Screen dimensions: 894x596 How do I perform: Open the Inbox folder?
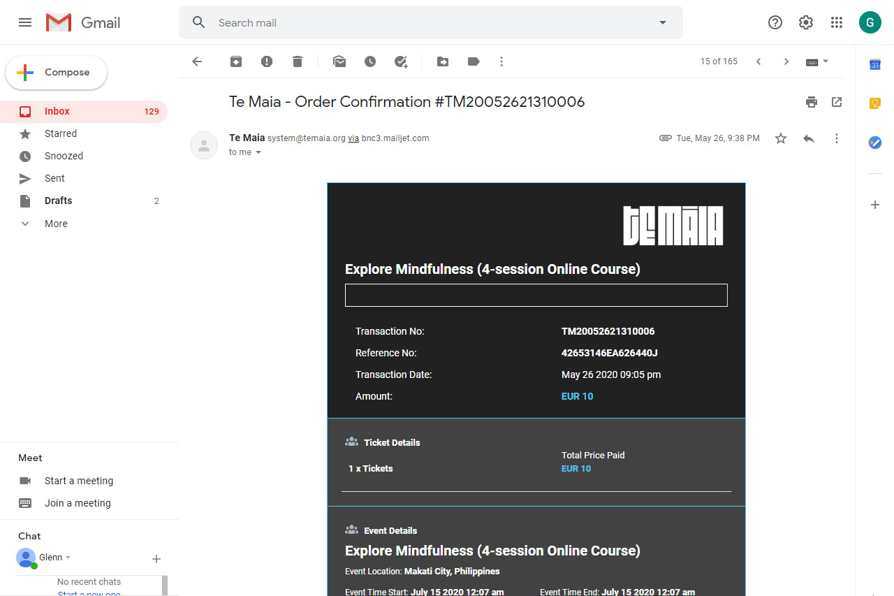tap(84, 111)
